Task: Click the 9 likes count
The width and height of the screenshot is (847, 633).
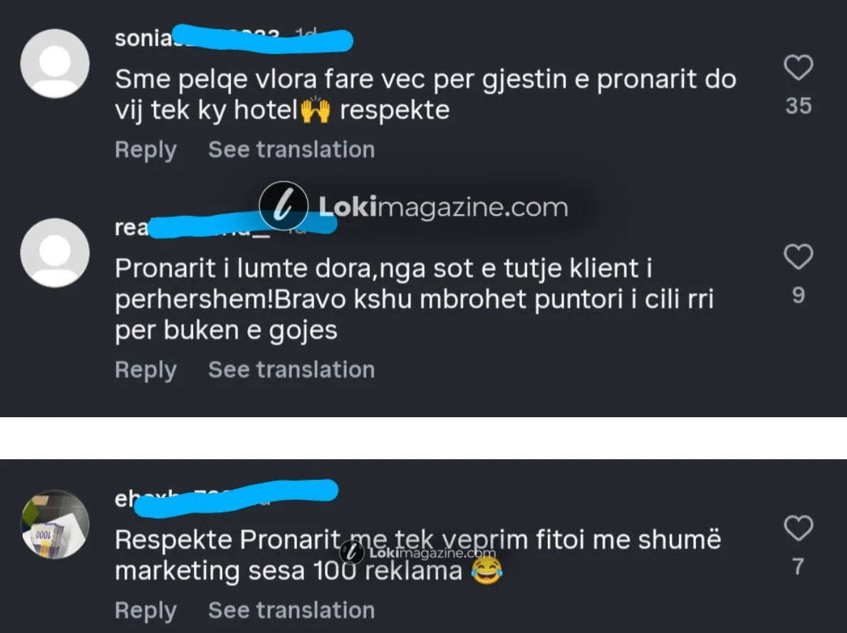Action: pos(798,295)
